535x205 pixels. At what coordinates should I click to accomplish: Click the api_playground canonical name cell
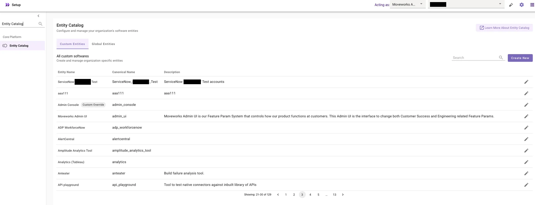click(124, 185)
